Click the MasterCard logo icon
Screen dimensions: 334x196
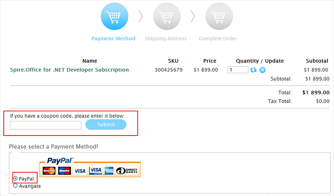(49, 171)
